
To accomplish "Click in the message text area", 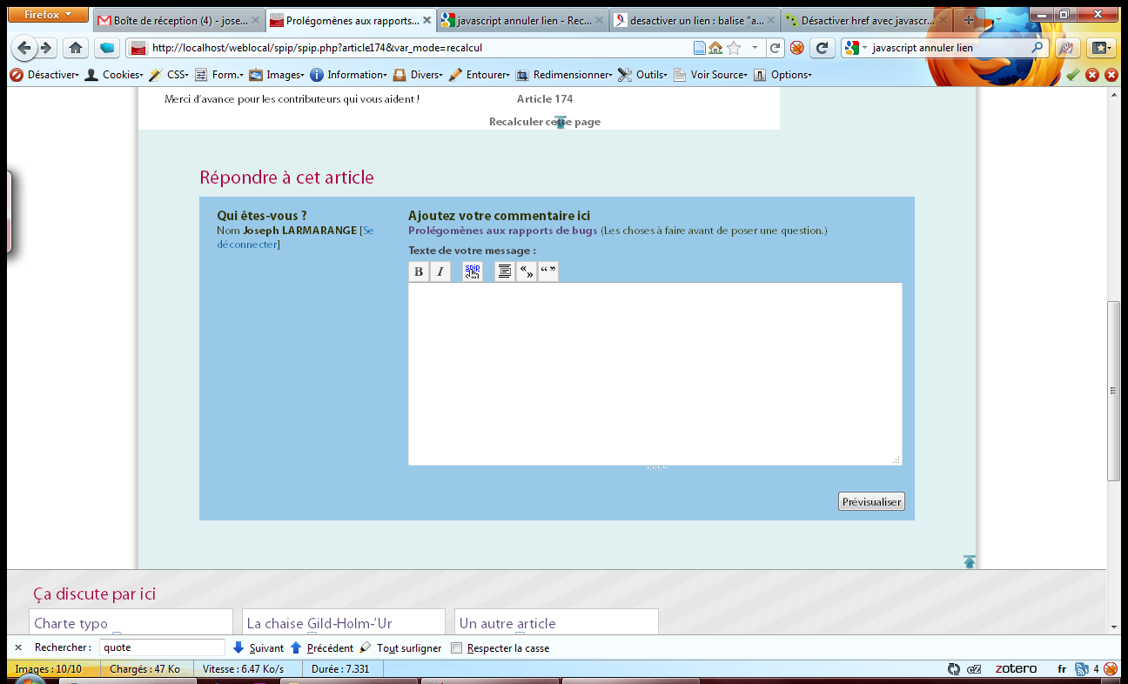I will point(655,374).
